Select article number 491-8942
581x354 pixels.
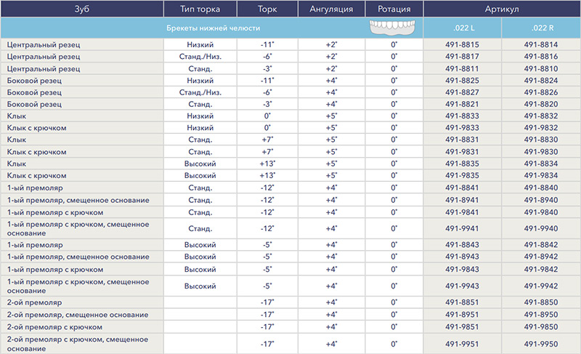pyautogui.click(x=541, y=257)
